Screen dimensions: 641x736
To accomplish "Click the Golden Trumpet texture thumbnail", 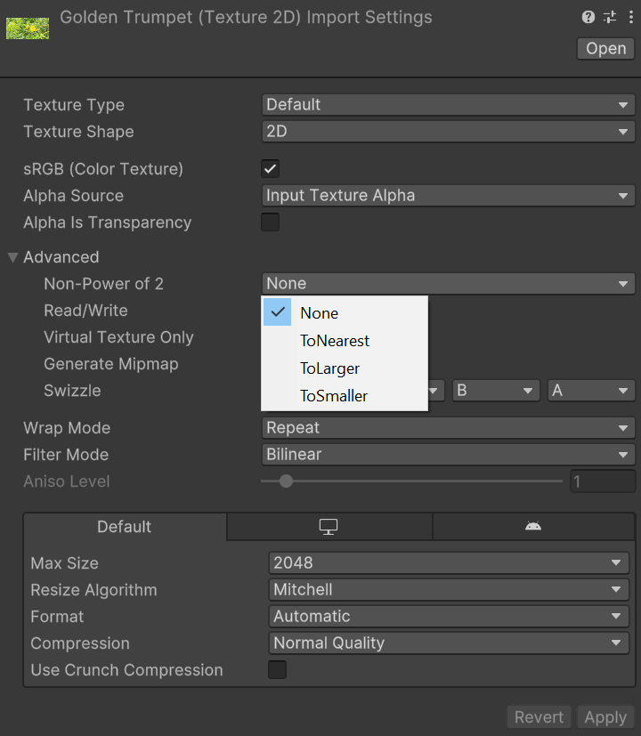I will 27,28.
